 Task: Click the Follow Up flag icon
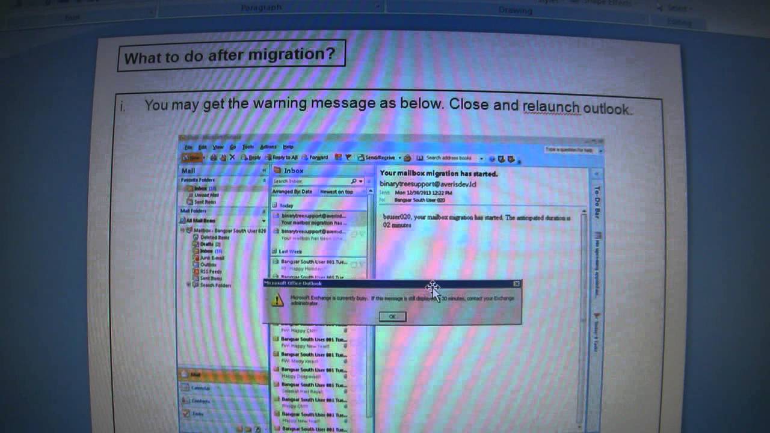click(348, 158)
